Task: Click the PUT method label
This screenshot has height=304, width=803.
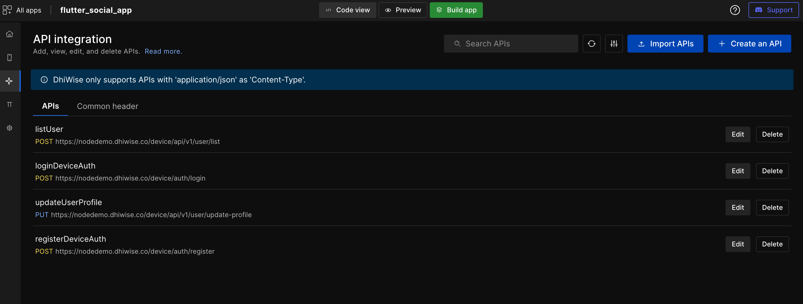Action: coord(42,215)
